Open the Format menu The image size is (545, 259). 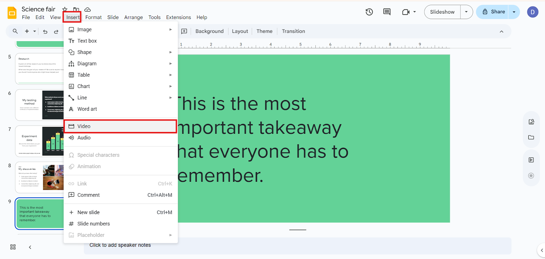[x=94, y=17]
